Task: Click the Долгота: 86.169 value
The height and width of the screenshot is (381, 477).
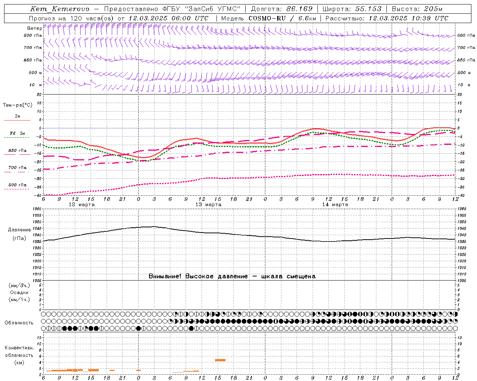Action: click(x=282, y=9)
